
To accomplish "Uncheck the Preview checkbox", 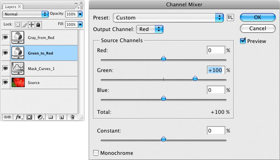I will pos(243,41).
